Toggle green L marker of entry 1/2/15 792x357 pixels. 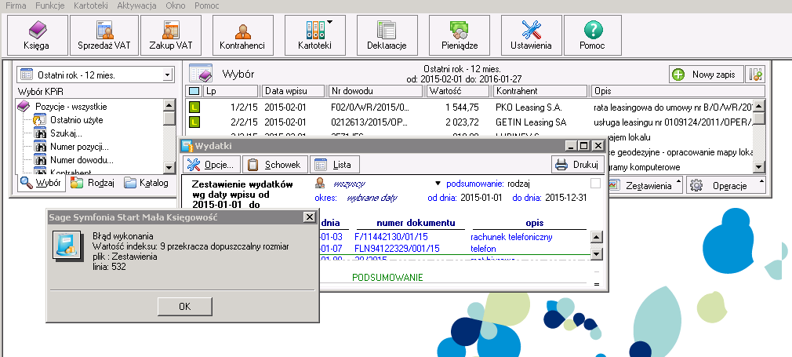pyautogui.click(x=194, y=107)
